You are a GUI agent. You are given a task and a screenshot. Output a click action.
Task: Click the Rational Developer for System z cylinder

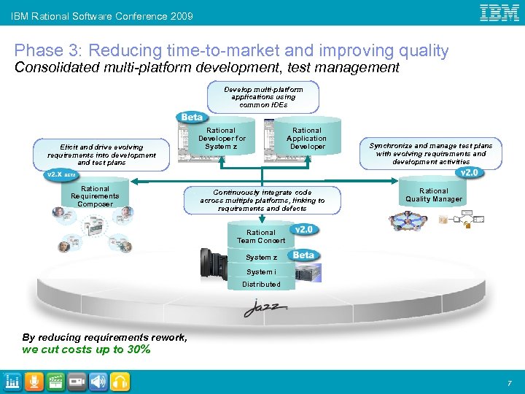point(221,136)
